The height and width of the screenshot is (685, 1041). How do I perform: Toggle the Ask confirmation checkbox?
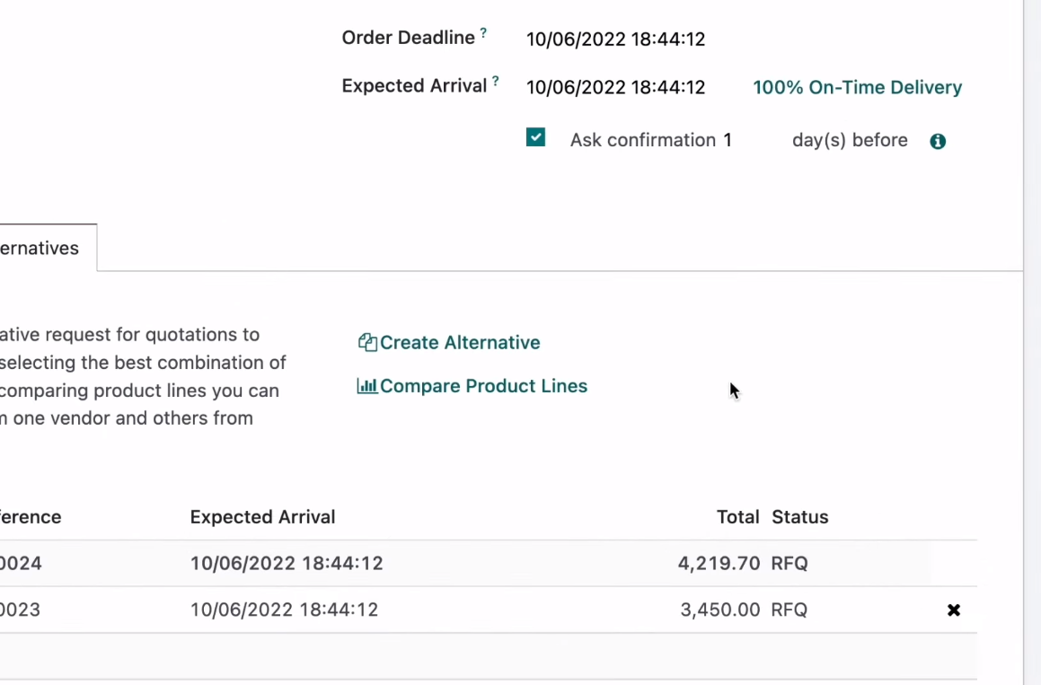[x=536, y=137]
